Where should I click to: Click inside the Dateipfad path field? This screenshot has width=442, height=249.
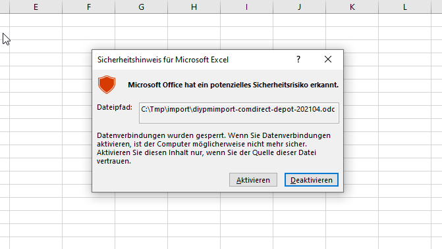click(x=238, y=113)
